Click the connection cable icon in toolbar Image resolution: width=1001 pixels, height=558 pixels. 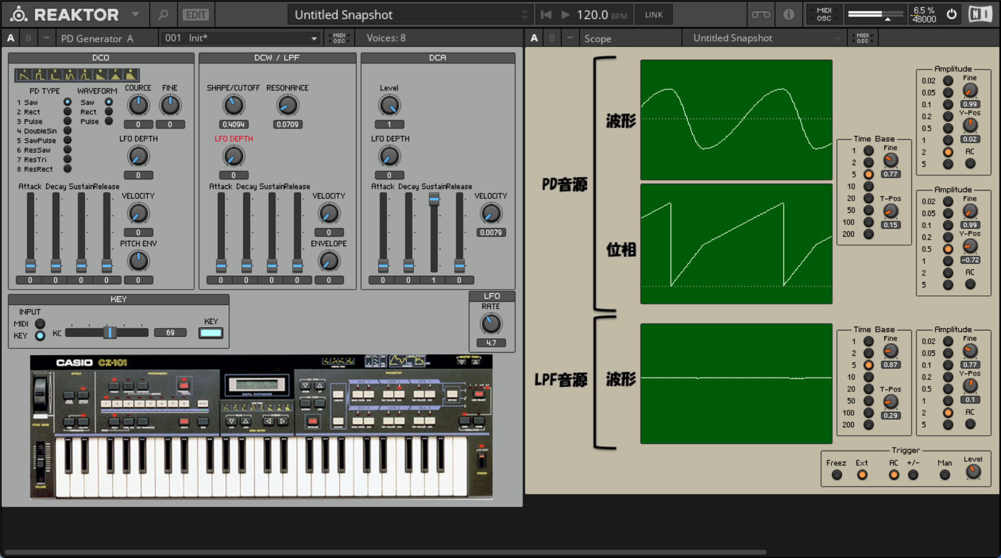(761, 15)
